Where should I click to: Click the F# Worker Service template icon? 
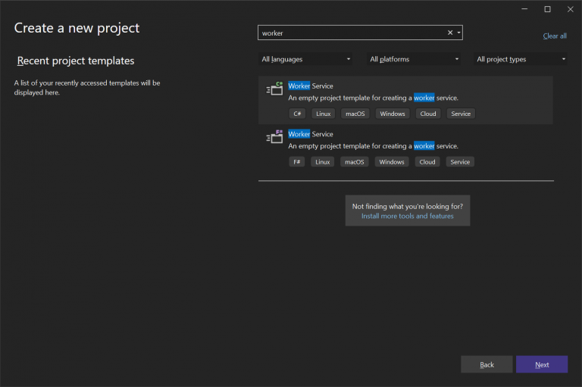pos(274,137)
